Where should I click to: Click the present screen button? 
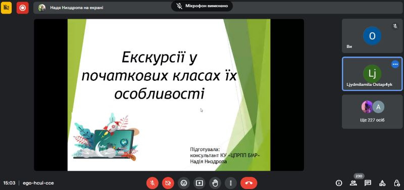[199, 183]
